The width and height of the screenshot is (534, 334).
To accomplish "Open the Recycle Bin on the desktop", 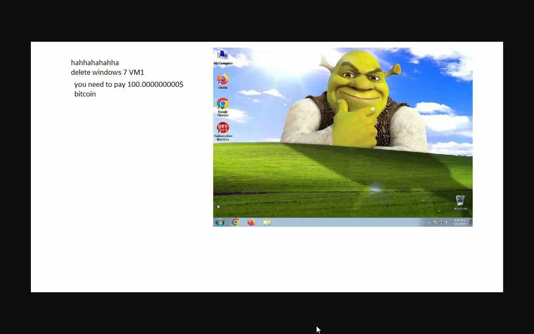I will pos(460,202).
